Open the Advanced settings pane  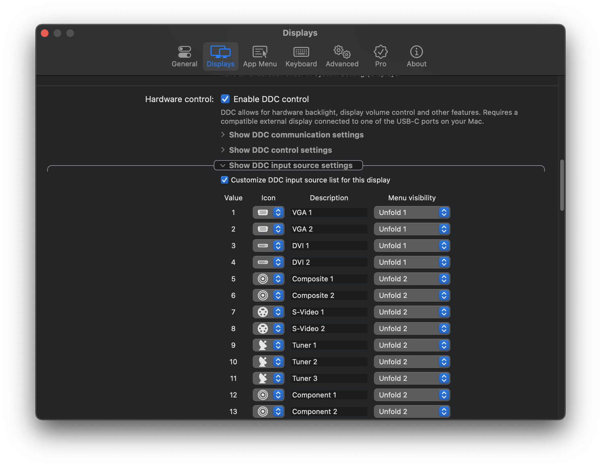[342, 56]
